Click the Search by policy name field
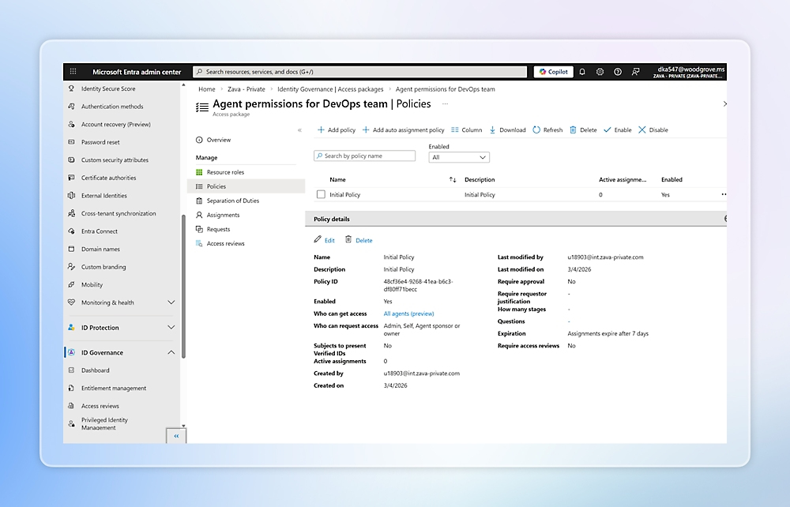The width and height of the screenshot is (790, 507). click(365, 156)
